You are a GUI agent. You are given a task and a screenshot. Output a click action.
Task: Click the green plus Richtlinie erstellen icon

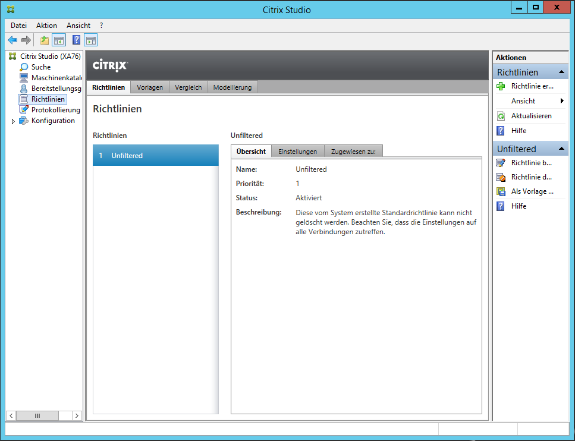(501, 86)
